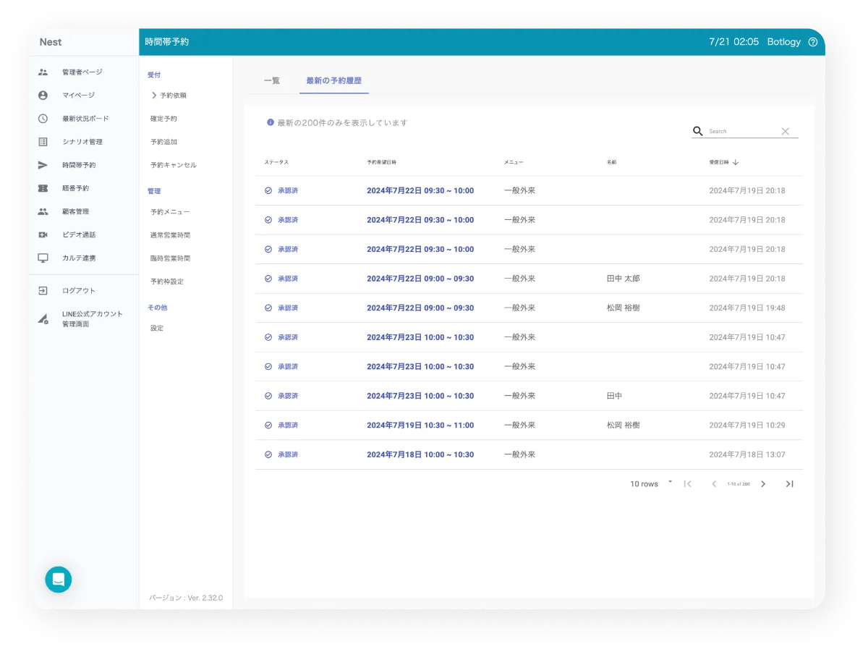Clear the search field with X icon
The height and width of the screenshot is (652, 868).
pos(785,131)
